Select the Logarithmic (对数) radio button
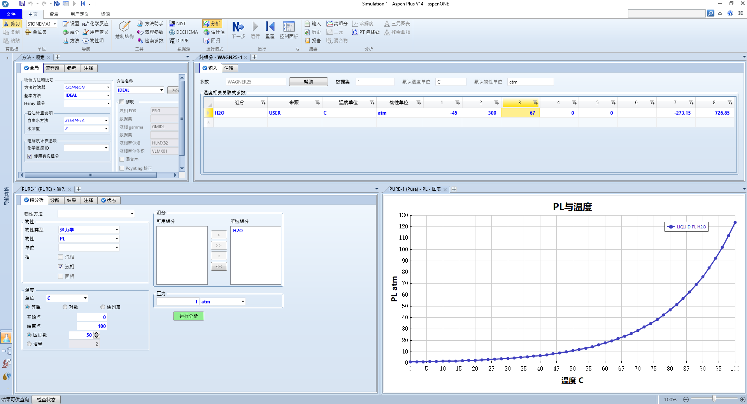 point(65,307)
